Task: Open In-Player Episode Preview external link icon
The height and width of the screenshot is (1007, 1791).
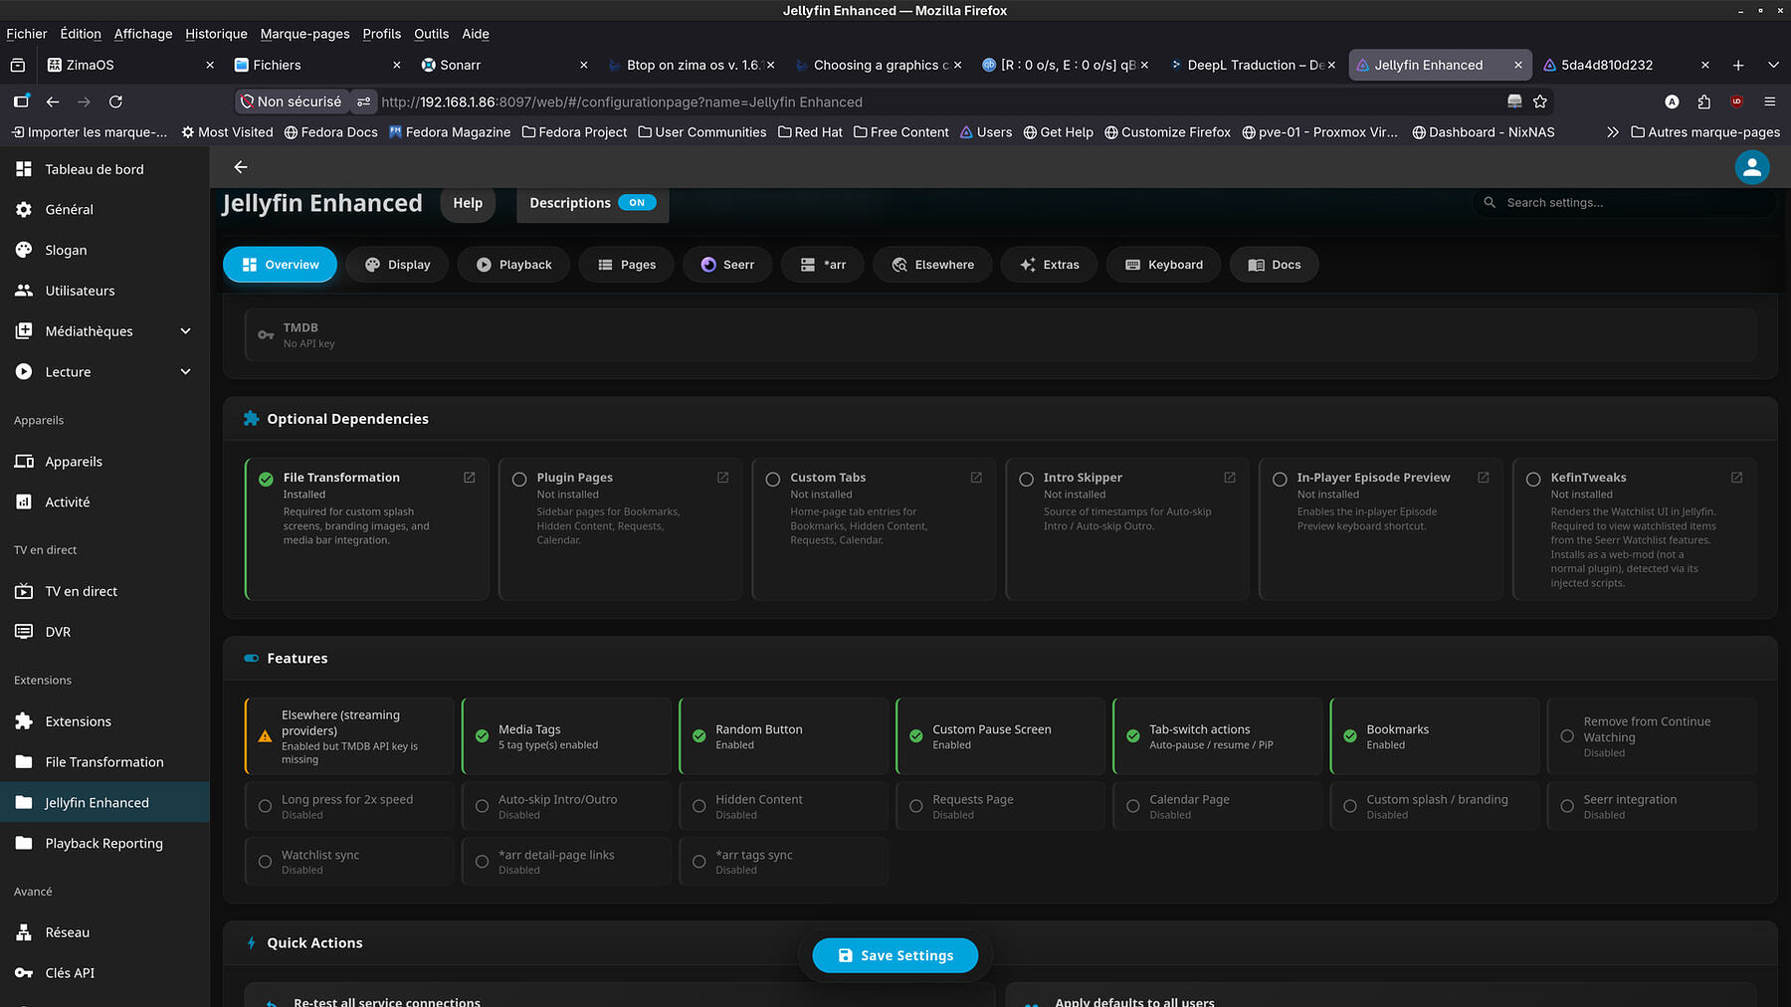Action: pos(1484,478)
